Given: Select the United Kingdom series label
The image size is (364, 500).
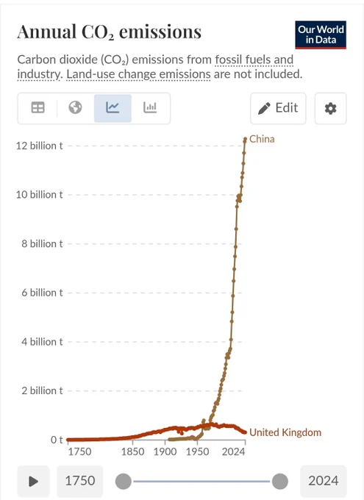Looking at the screenshot, I should 285,432.
